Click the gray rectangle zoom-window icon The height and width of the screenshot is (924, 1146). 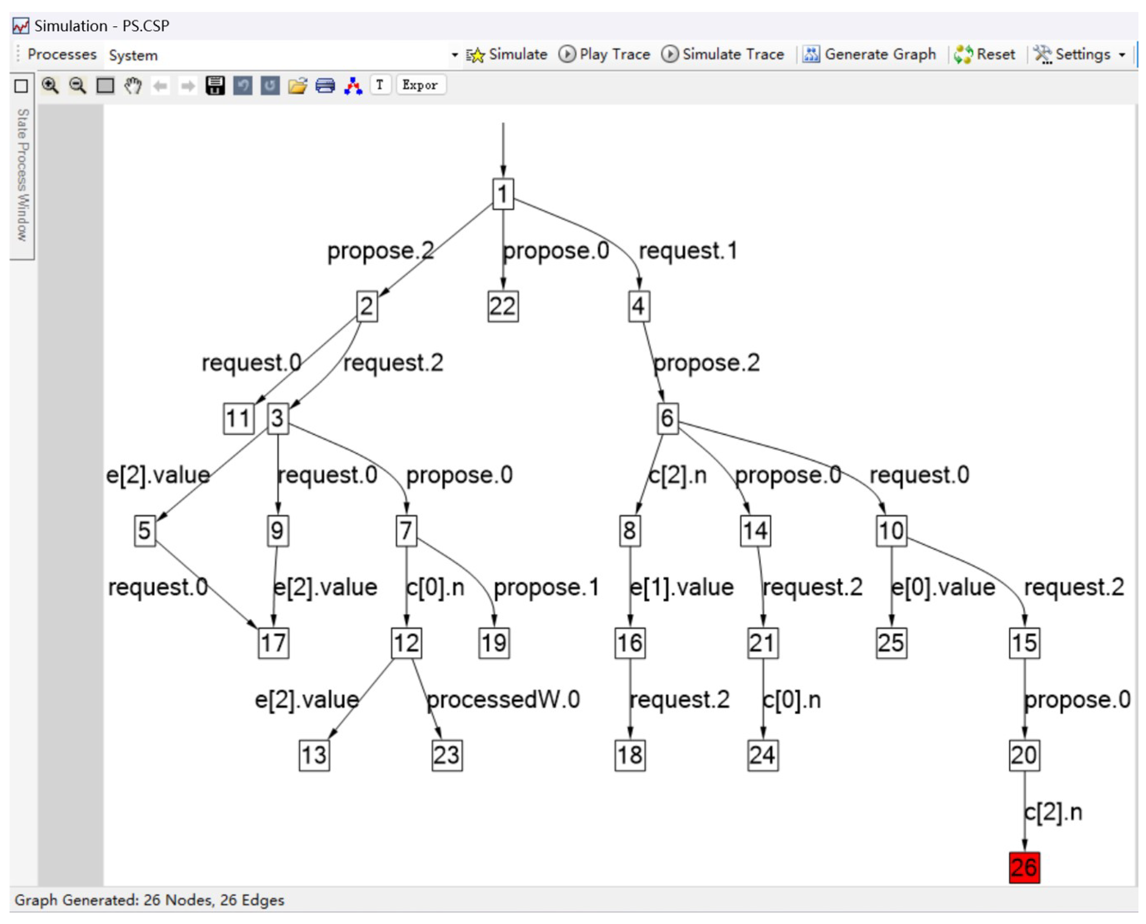click(x=105, y=86)
